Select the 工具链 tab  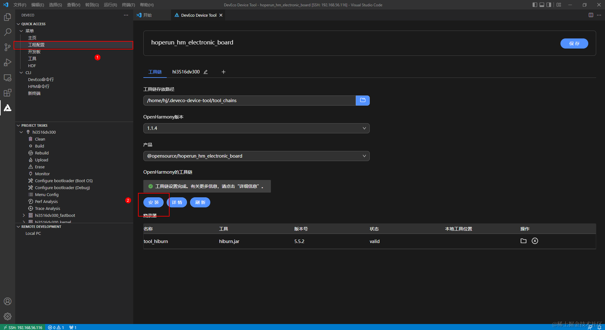coord(155,72)
